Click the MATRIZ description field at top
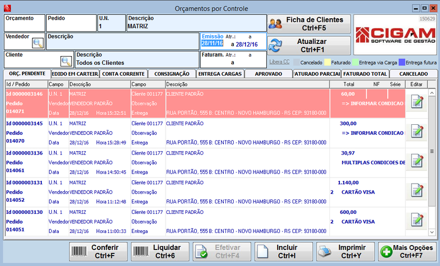 point(196,23)
